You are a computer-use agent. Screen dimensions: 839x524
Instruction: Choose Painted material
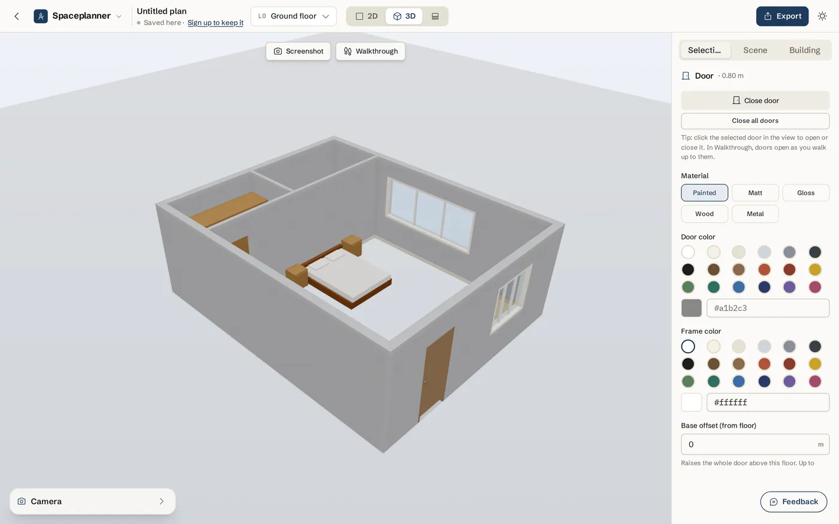[x=705, y=193]
